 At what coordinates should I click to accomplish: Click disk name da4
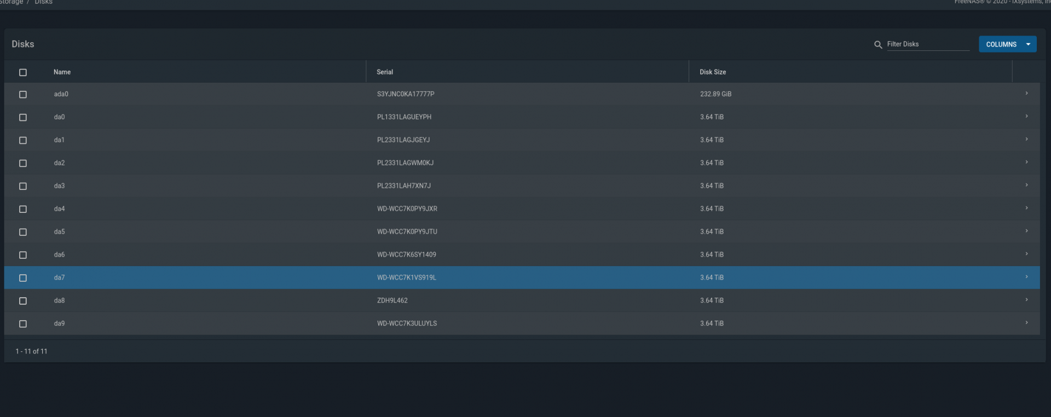click(59, 209)
